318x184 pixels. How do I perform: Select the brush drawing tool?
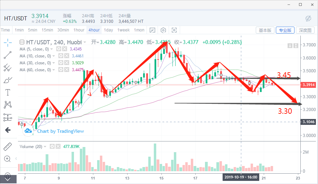click(8, 80)
